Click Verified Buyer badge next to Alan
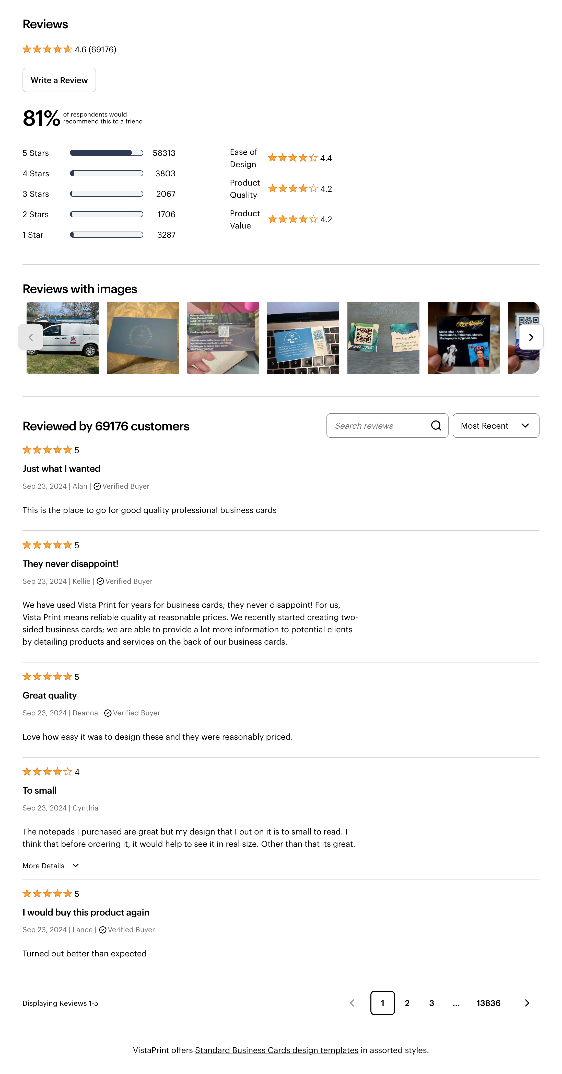Viewport: 562px width, 1074px height. pos(121,486)
